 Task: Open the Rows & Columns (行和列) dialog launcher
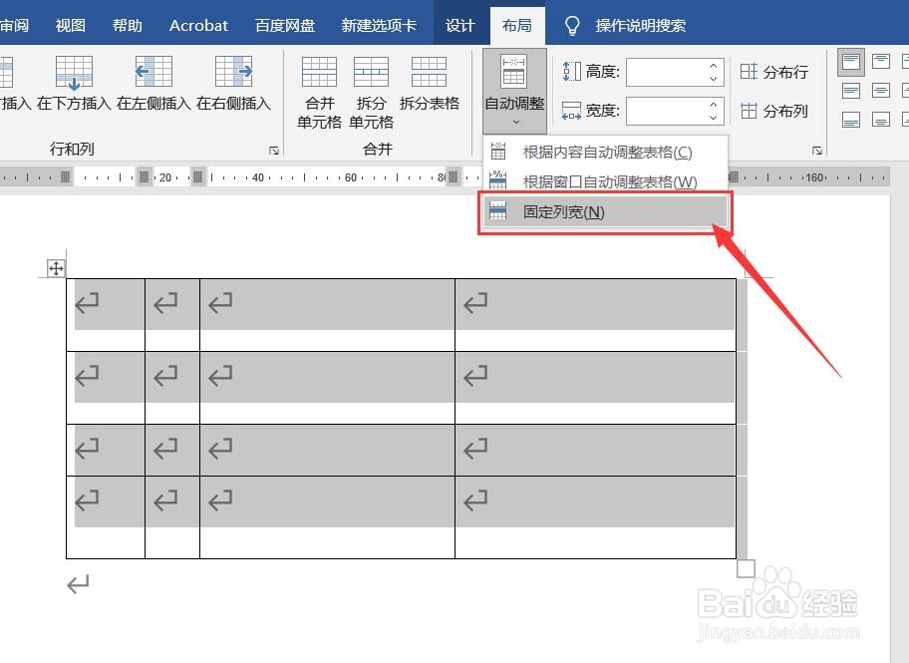point(274,151)
